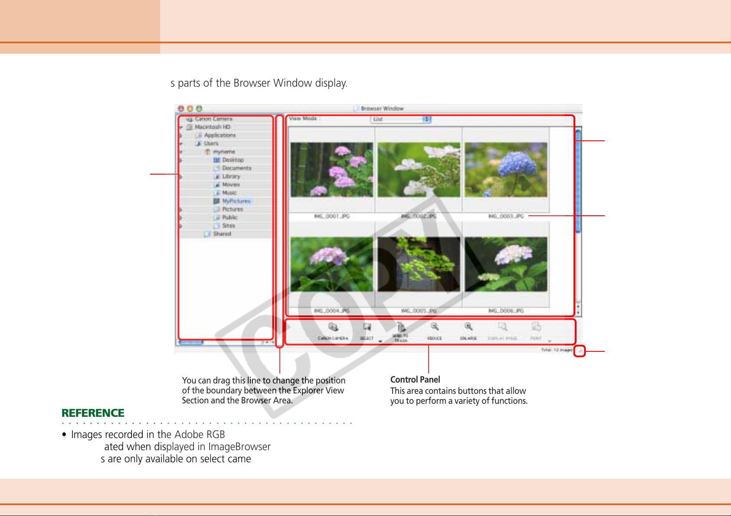Collapse the Macintosh HD tree node
This screenshot has width=731, height=516.
[181, 127]
